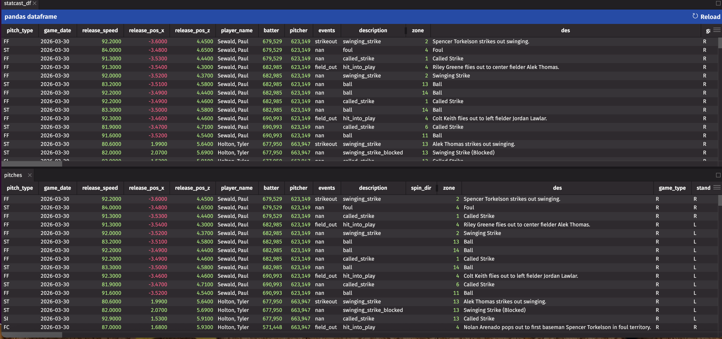Select the statcast_df tab
The width and height of the screenshot is (722, 339).
point(17,3)
